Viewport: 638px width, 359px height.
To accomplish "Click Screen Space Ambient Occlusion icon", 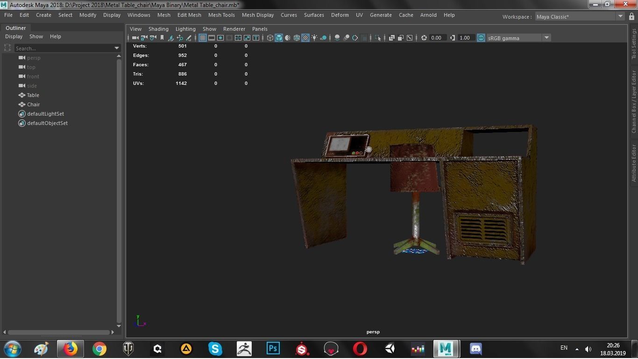I will tap(337, 38).
